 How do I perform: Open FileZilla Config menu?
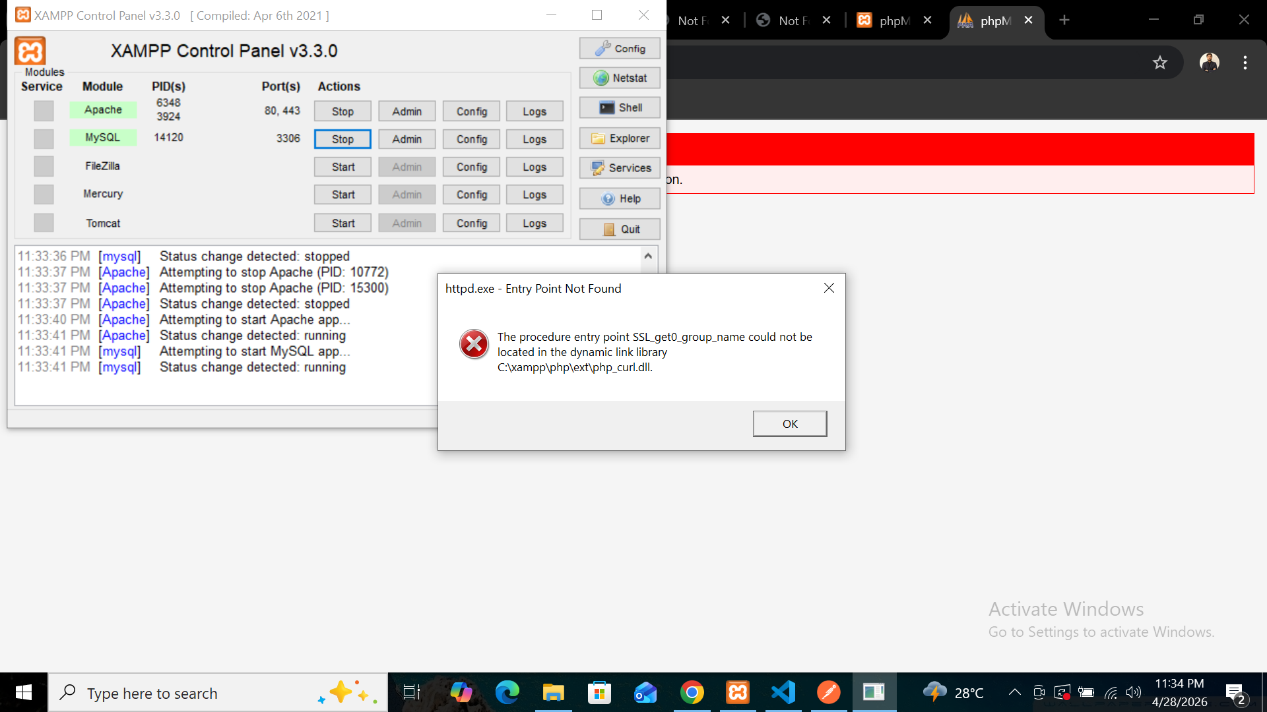tap(471, 167)
